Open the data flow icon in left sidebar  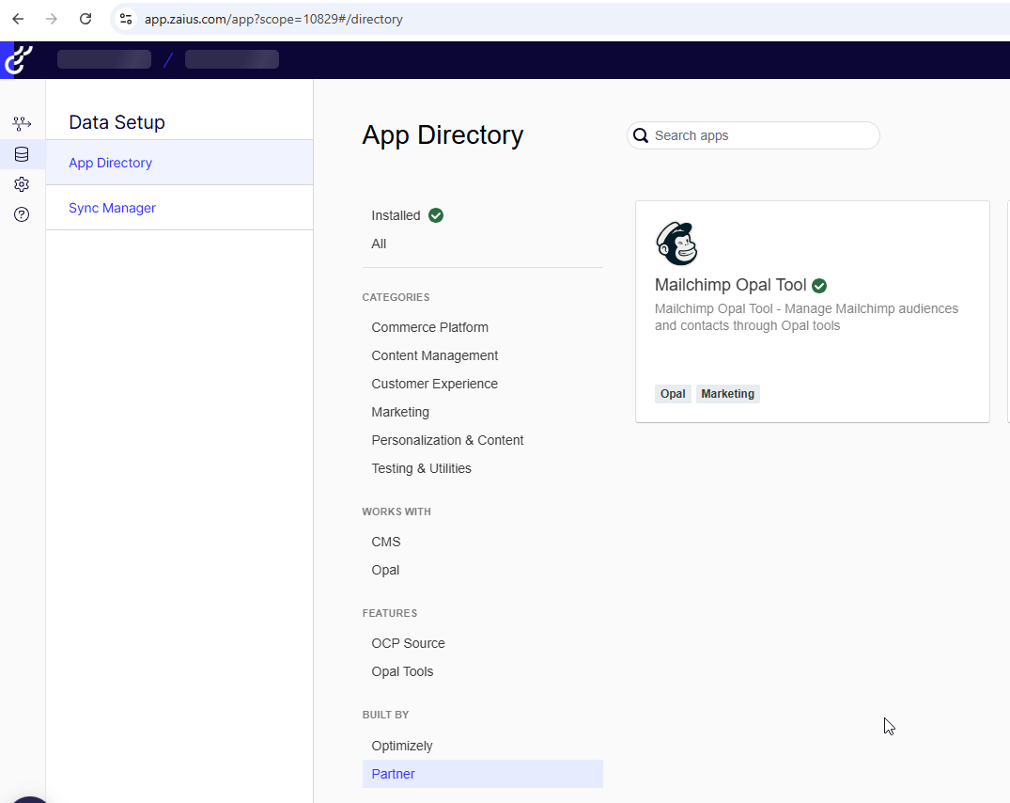tap(22, 124)
